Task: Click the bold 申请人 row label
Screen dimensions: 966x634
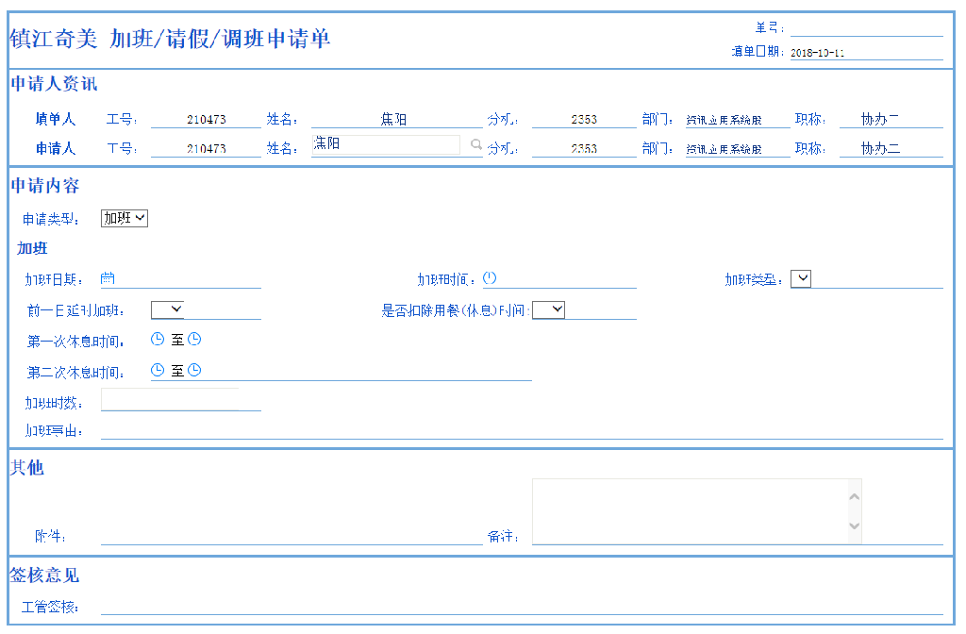Action: 56,148
